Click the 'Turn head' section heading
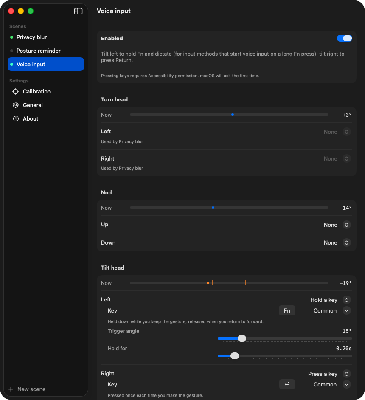Image resolution: width=365 pixels, height=400 pixels. click(x=114, y=99)
